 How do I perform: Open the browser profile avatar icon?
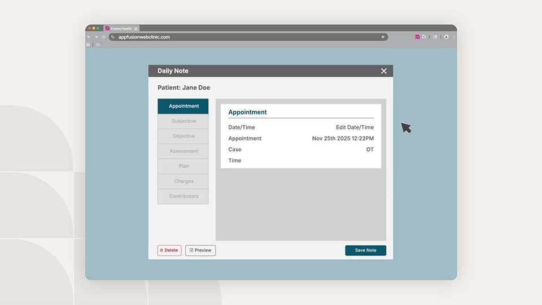click(x=446, y=37)
